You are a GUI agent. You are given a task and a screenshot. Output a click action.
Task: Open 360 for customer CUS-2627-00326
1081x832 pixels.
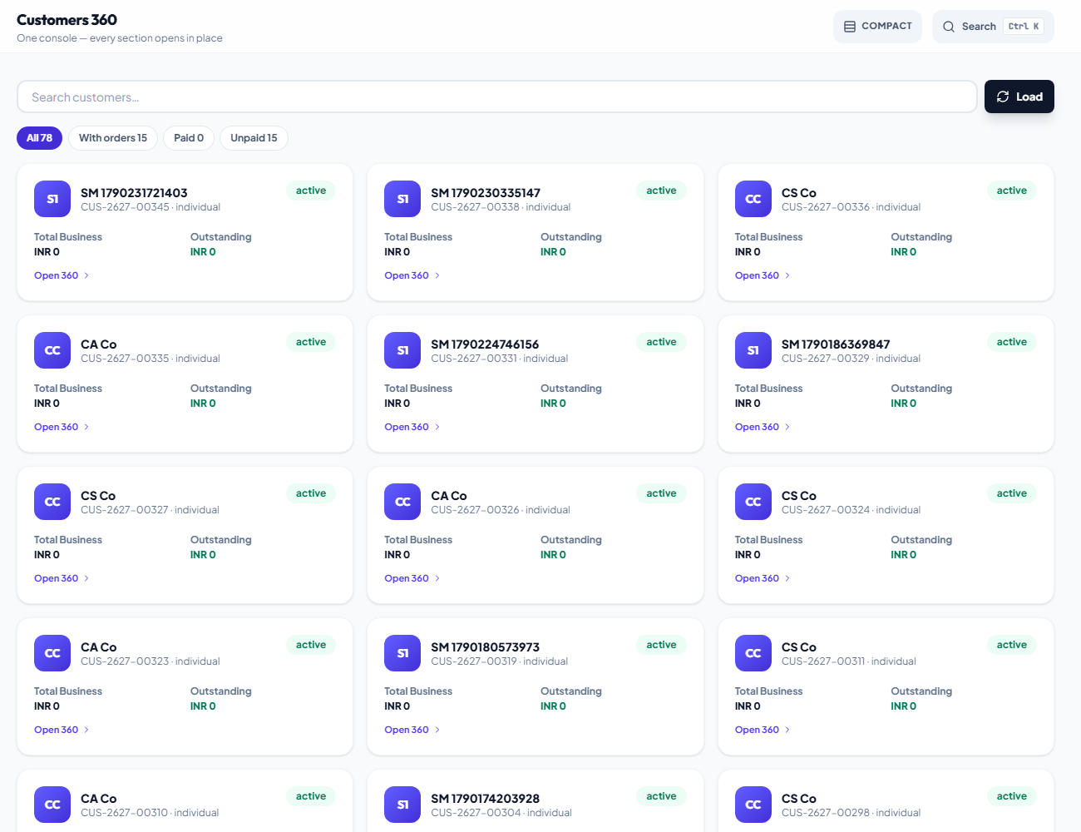pyautogui.click(x=412, y=578)
